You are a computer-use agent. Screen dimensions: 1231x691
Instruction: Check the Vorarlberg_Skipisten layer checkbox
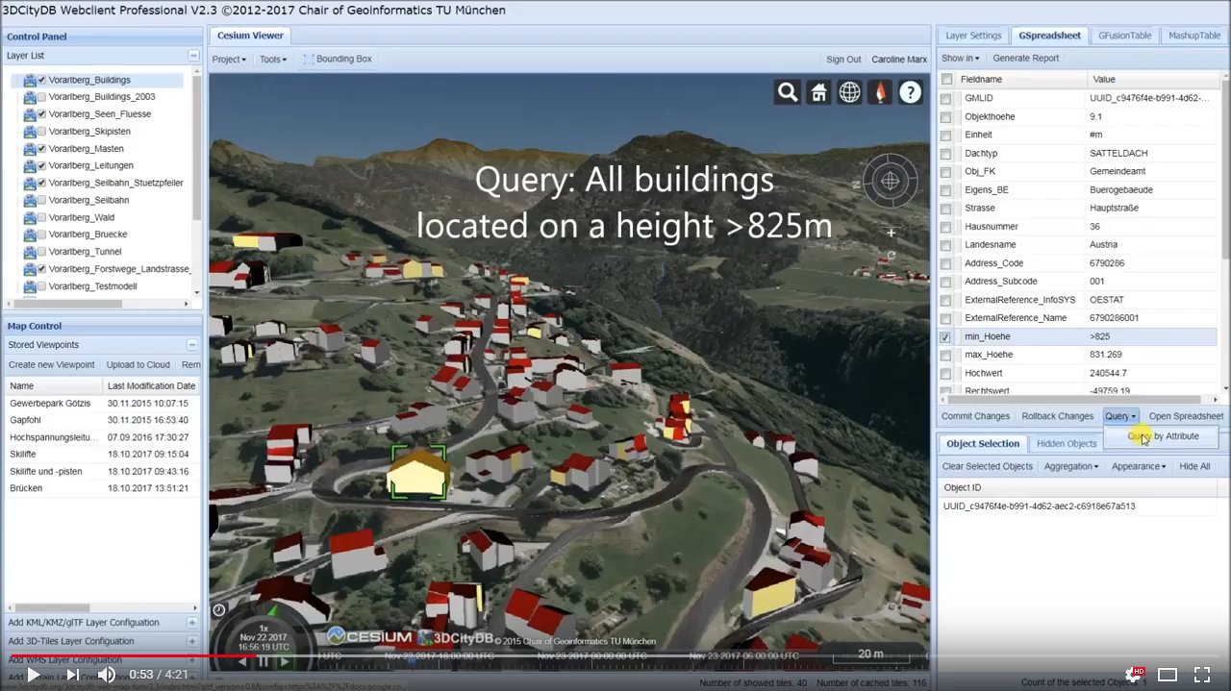pyautogui.click(x=42, y=132)
